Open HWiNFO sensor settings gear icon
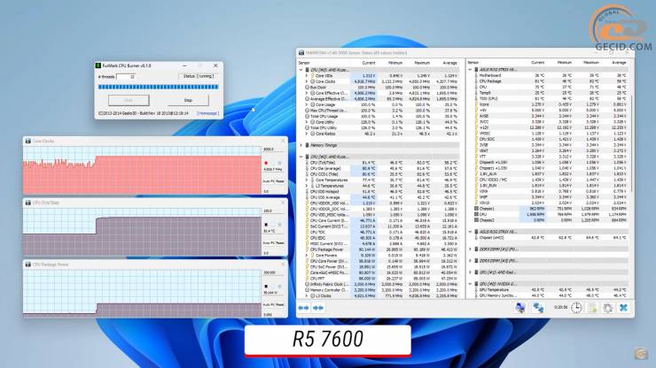Screen dimensions: 656x368 [x=608, y=308]
